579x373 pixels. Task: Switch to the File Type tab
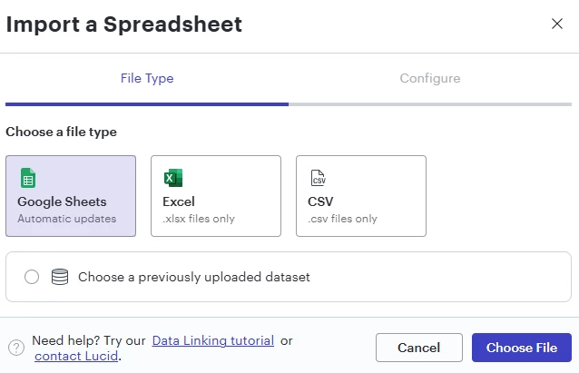point(147,78)
